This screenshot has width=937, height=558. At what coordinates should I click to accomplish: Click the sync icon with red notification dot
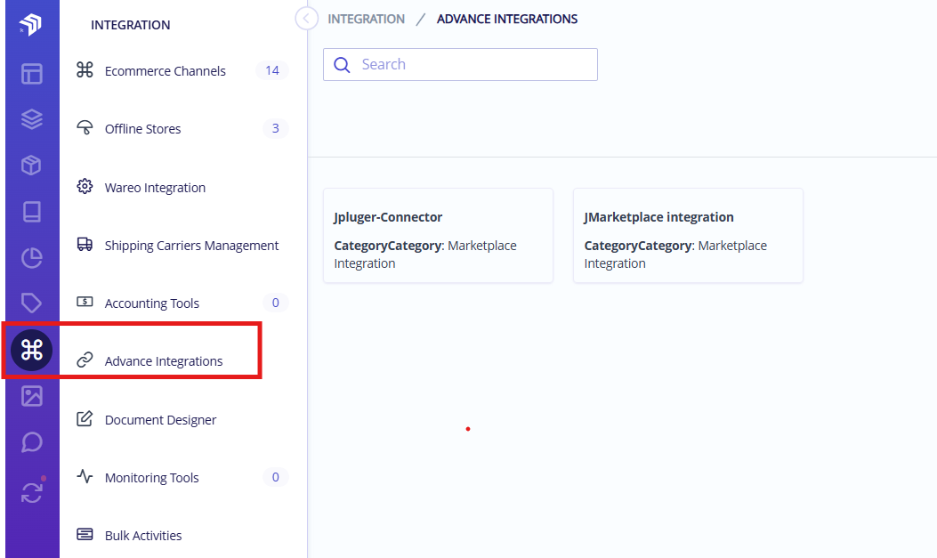(31, 489)
